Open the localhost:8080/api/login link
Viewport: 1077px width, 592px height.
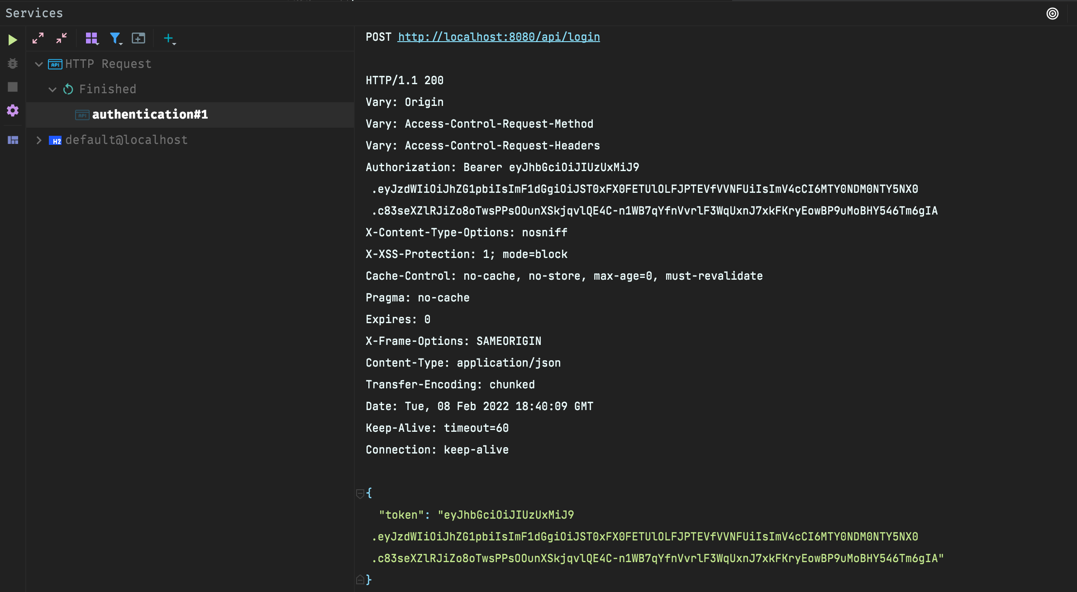tap(499, 37)
